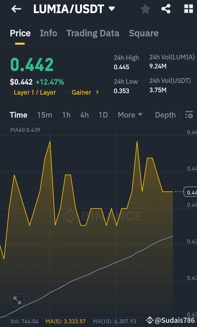The image size is (197, 327).
Task: Tap the back arrow to exit chart
Action: [x=16, y=9]
